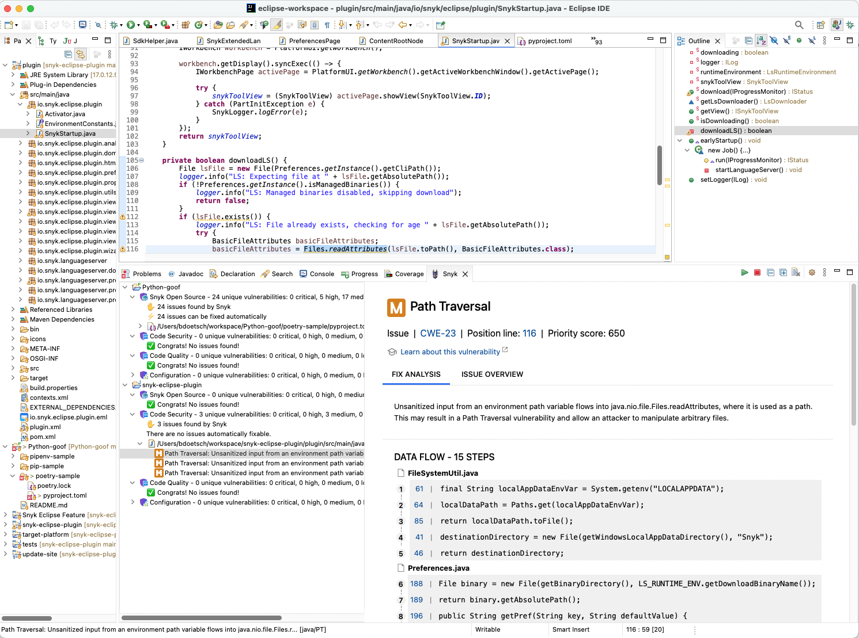Stop the Snyk scan with red square
The height and width of the screenshot is (638, 859).
click(x=757, y=273)
